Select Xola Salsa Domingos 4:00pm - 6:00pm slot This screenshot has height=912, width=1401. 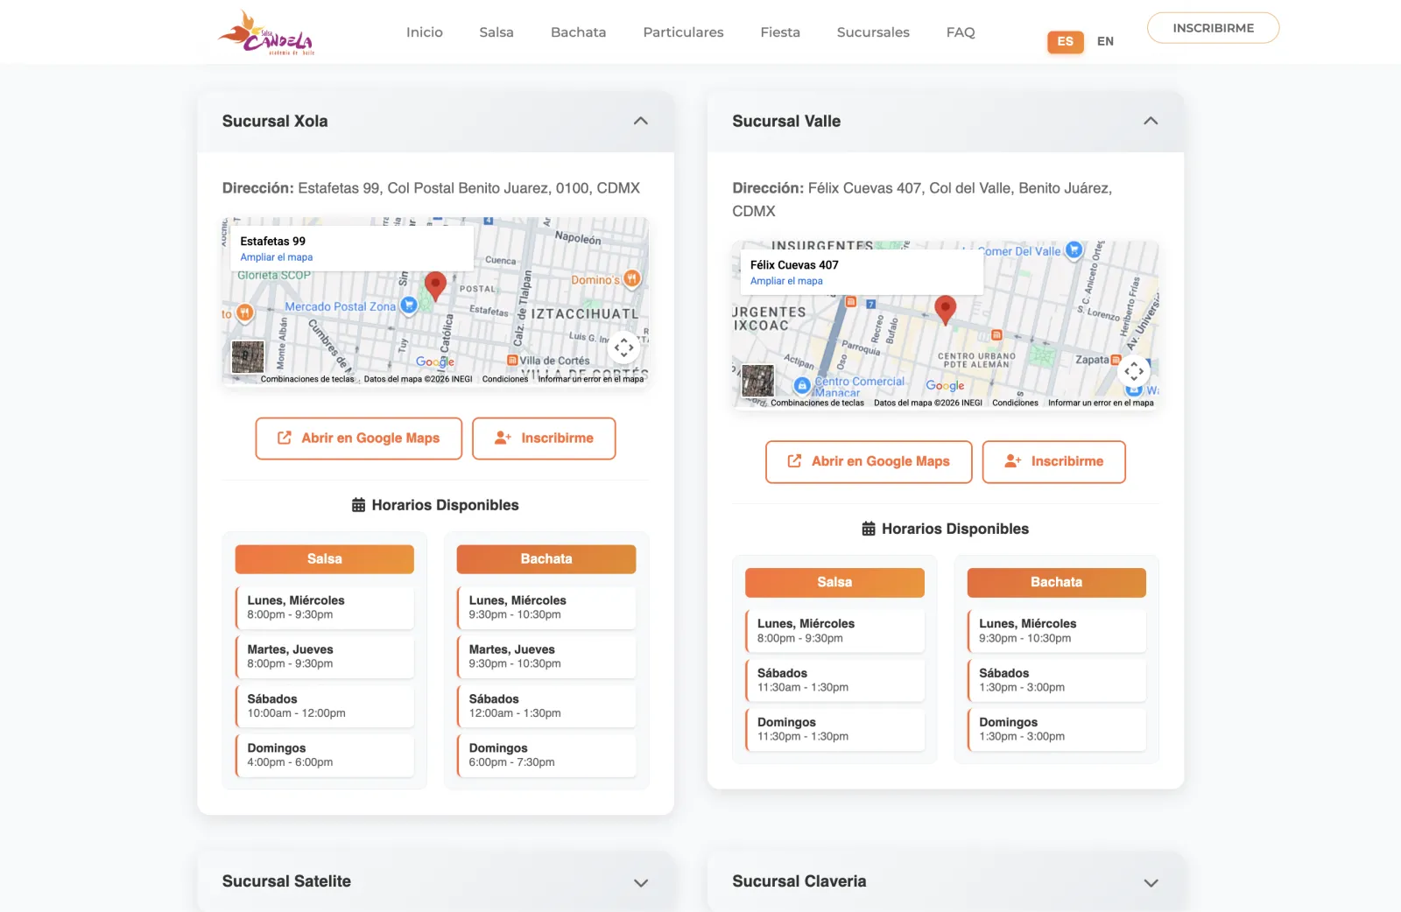coord(324,755)
